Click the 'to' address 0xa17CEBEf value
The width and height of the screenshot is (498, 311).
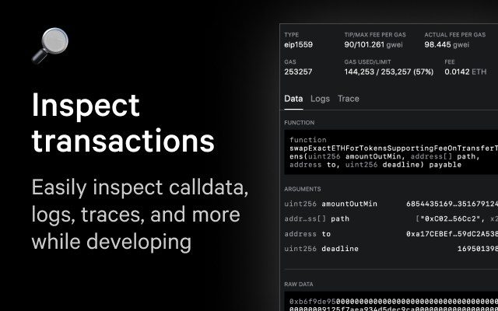452,233
